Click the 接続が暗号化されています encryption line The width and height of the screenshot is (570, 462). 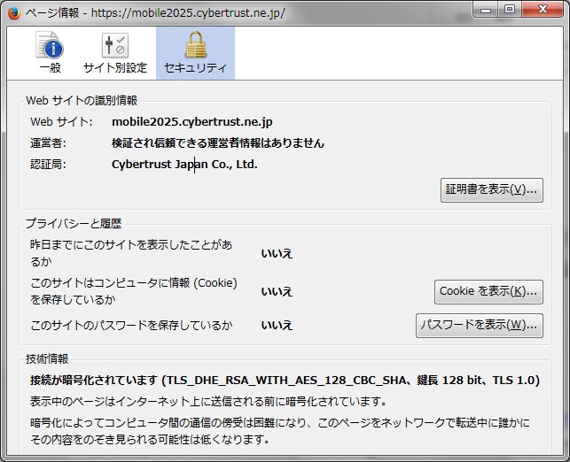pyautogui.click(x=285, y=381)
